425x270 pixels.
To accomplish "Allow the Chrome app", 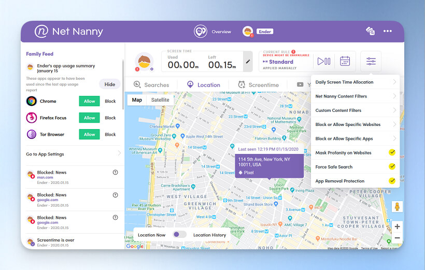I will tap(90, 102).
